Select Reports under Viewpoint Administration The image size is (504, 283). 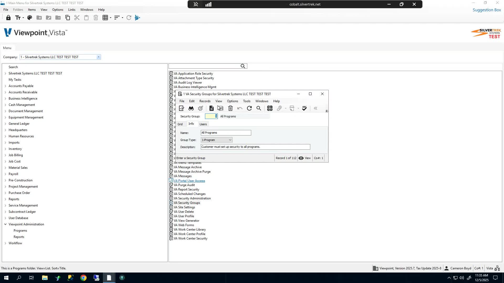tap(19, 237)
